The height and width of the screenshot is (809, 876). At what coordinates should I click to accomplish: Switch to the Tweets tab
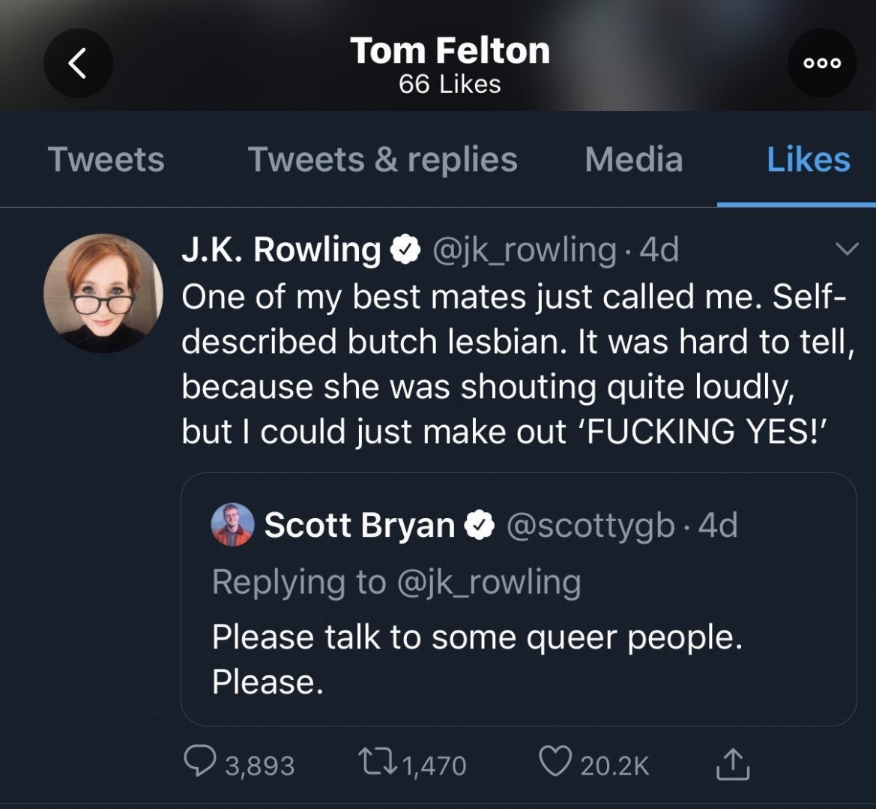[106, 160]
